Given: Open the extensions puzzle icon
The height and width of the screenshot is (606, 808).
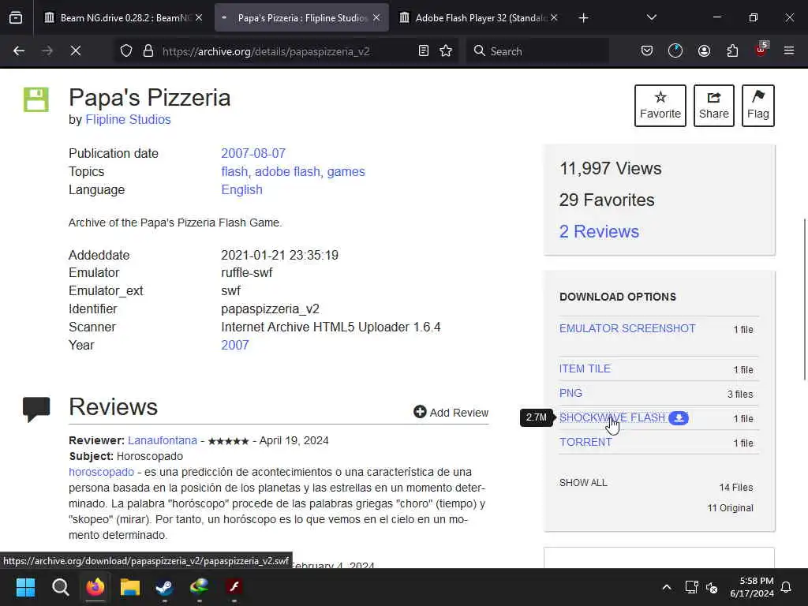Looking at the screenshot, I should [x=732, y=51].
